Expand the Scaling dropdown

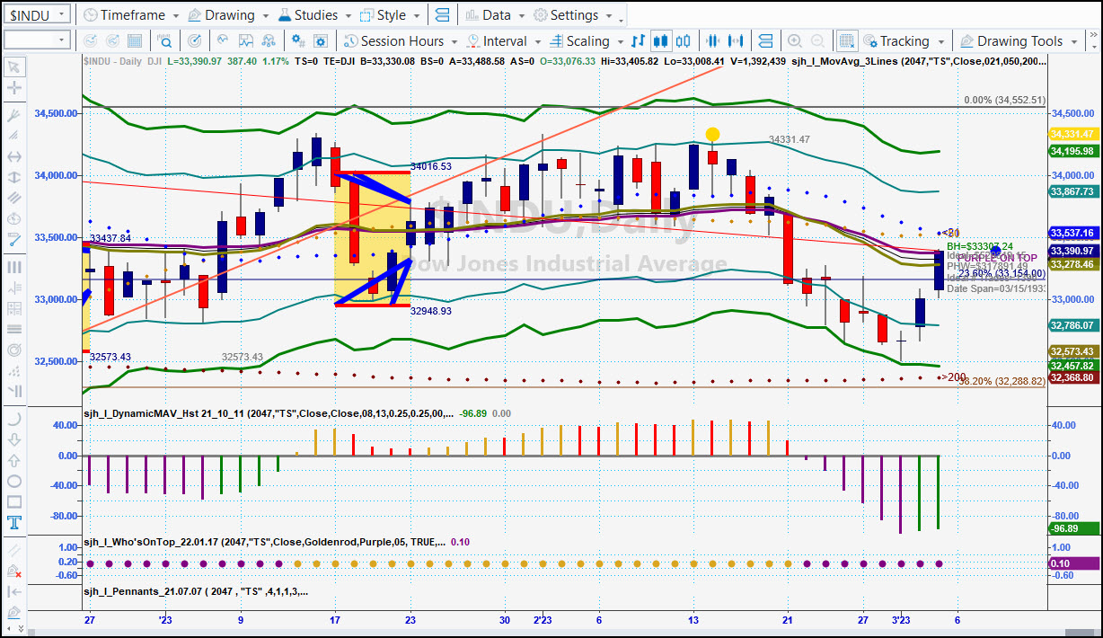(x=620, y=41)
